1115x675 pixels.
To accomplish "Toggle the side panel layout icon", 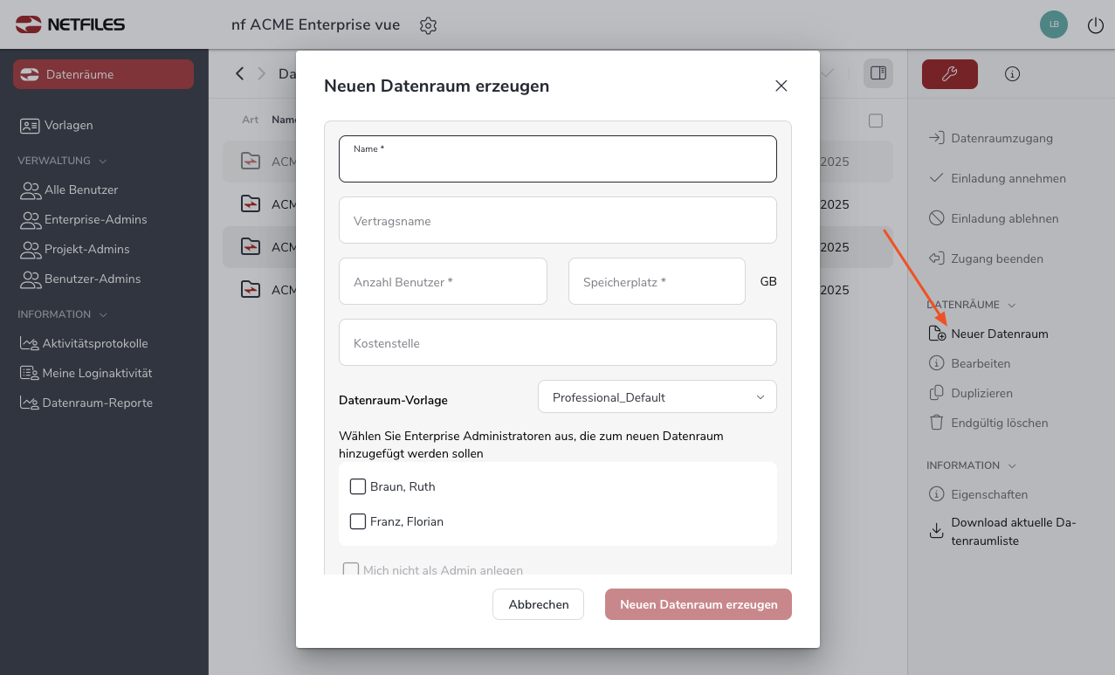I will point(878,73).
